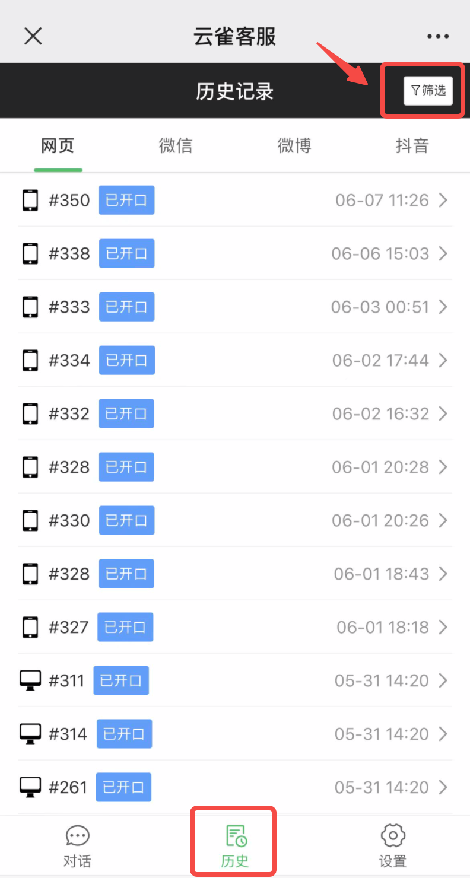
Task: Select the 抖音 tab
Action: [412, 146]
